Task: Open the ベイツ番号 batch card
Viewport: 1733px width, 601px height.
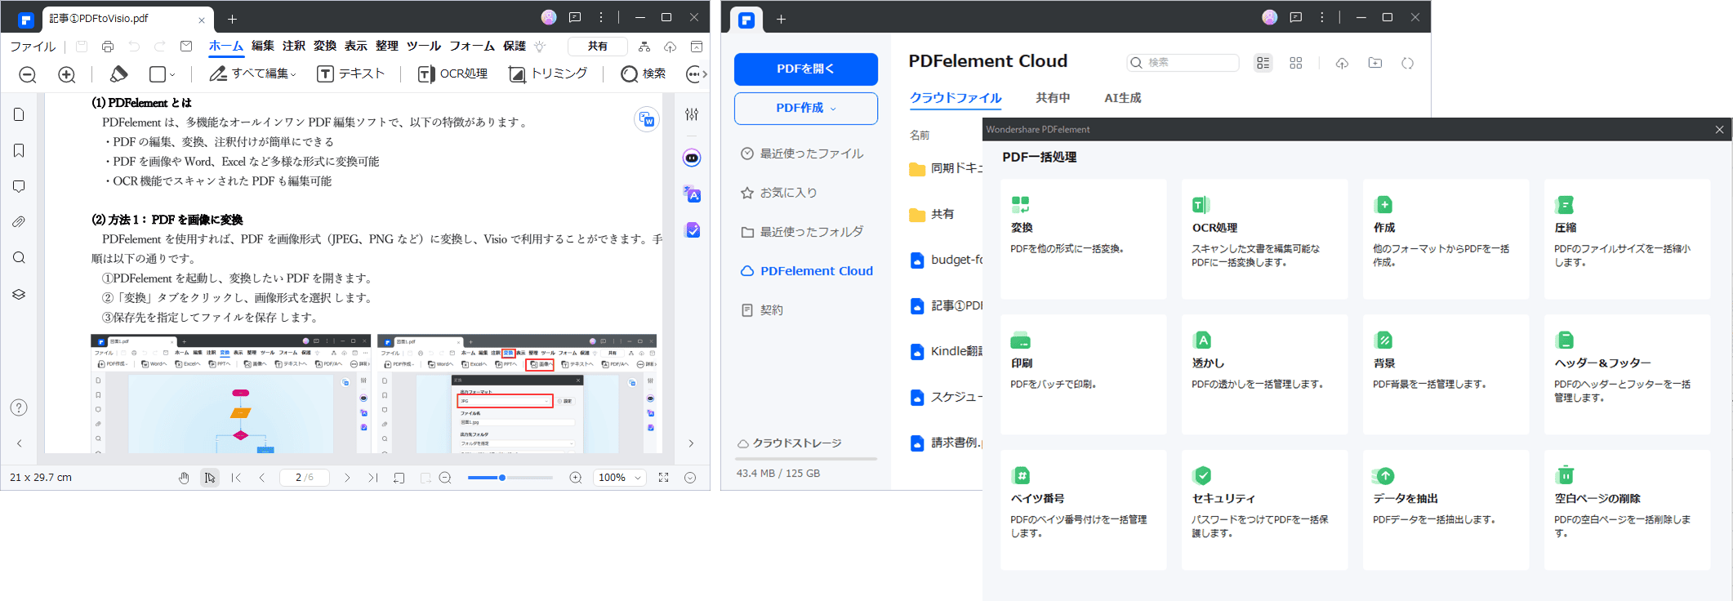Action: pos(1084,510)
